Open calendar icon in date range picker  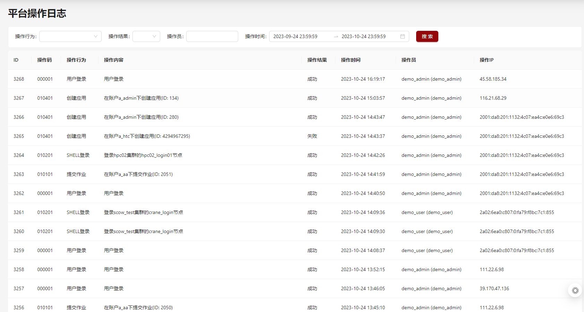pos(402,36)
